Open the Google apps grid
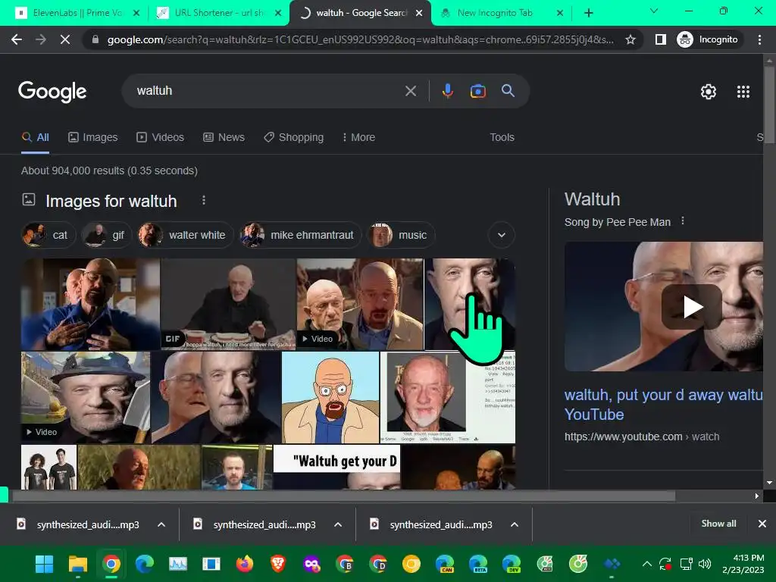This screenshot has height=582, width=776. [x=743, y=92]
